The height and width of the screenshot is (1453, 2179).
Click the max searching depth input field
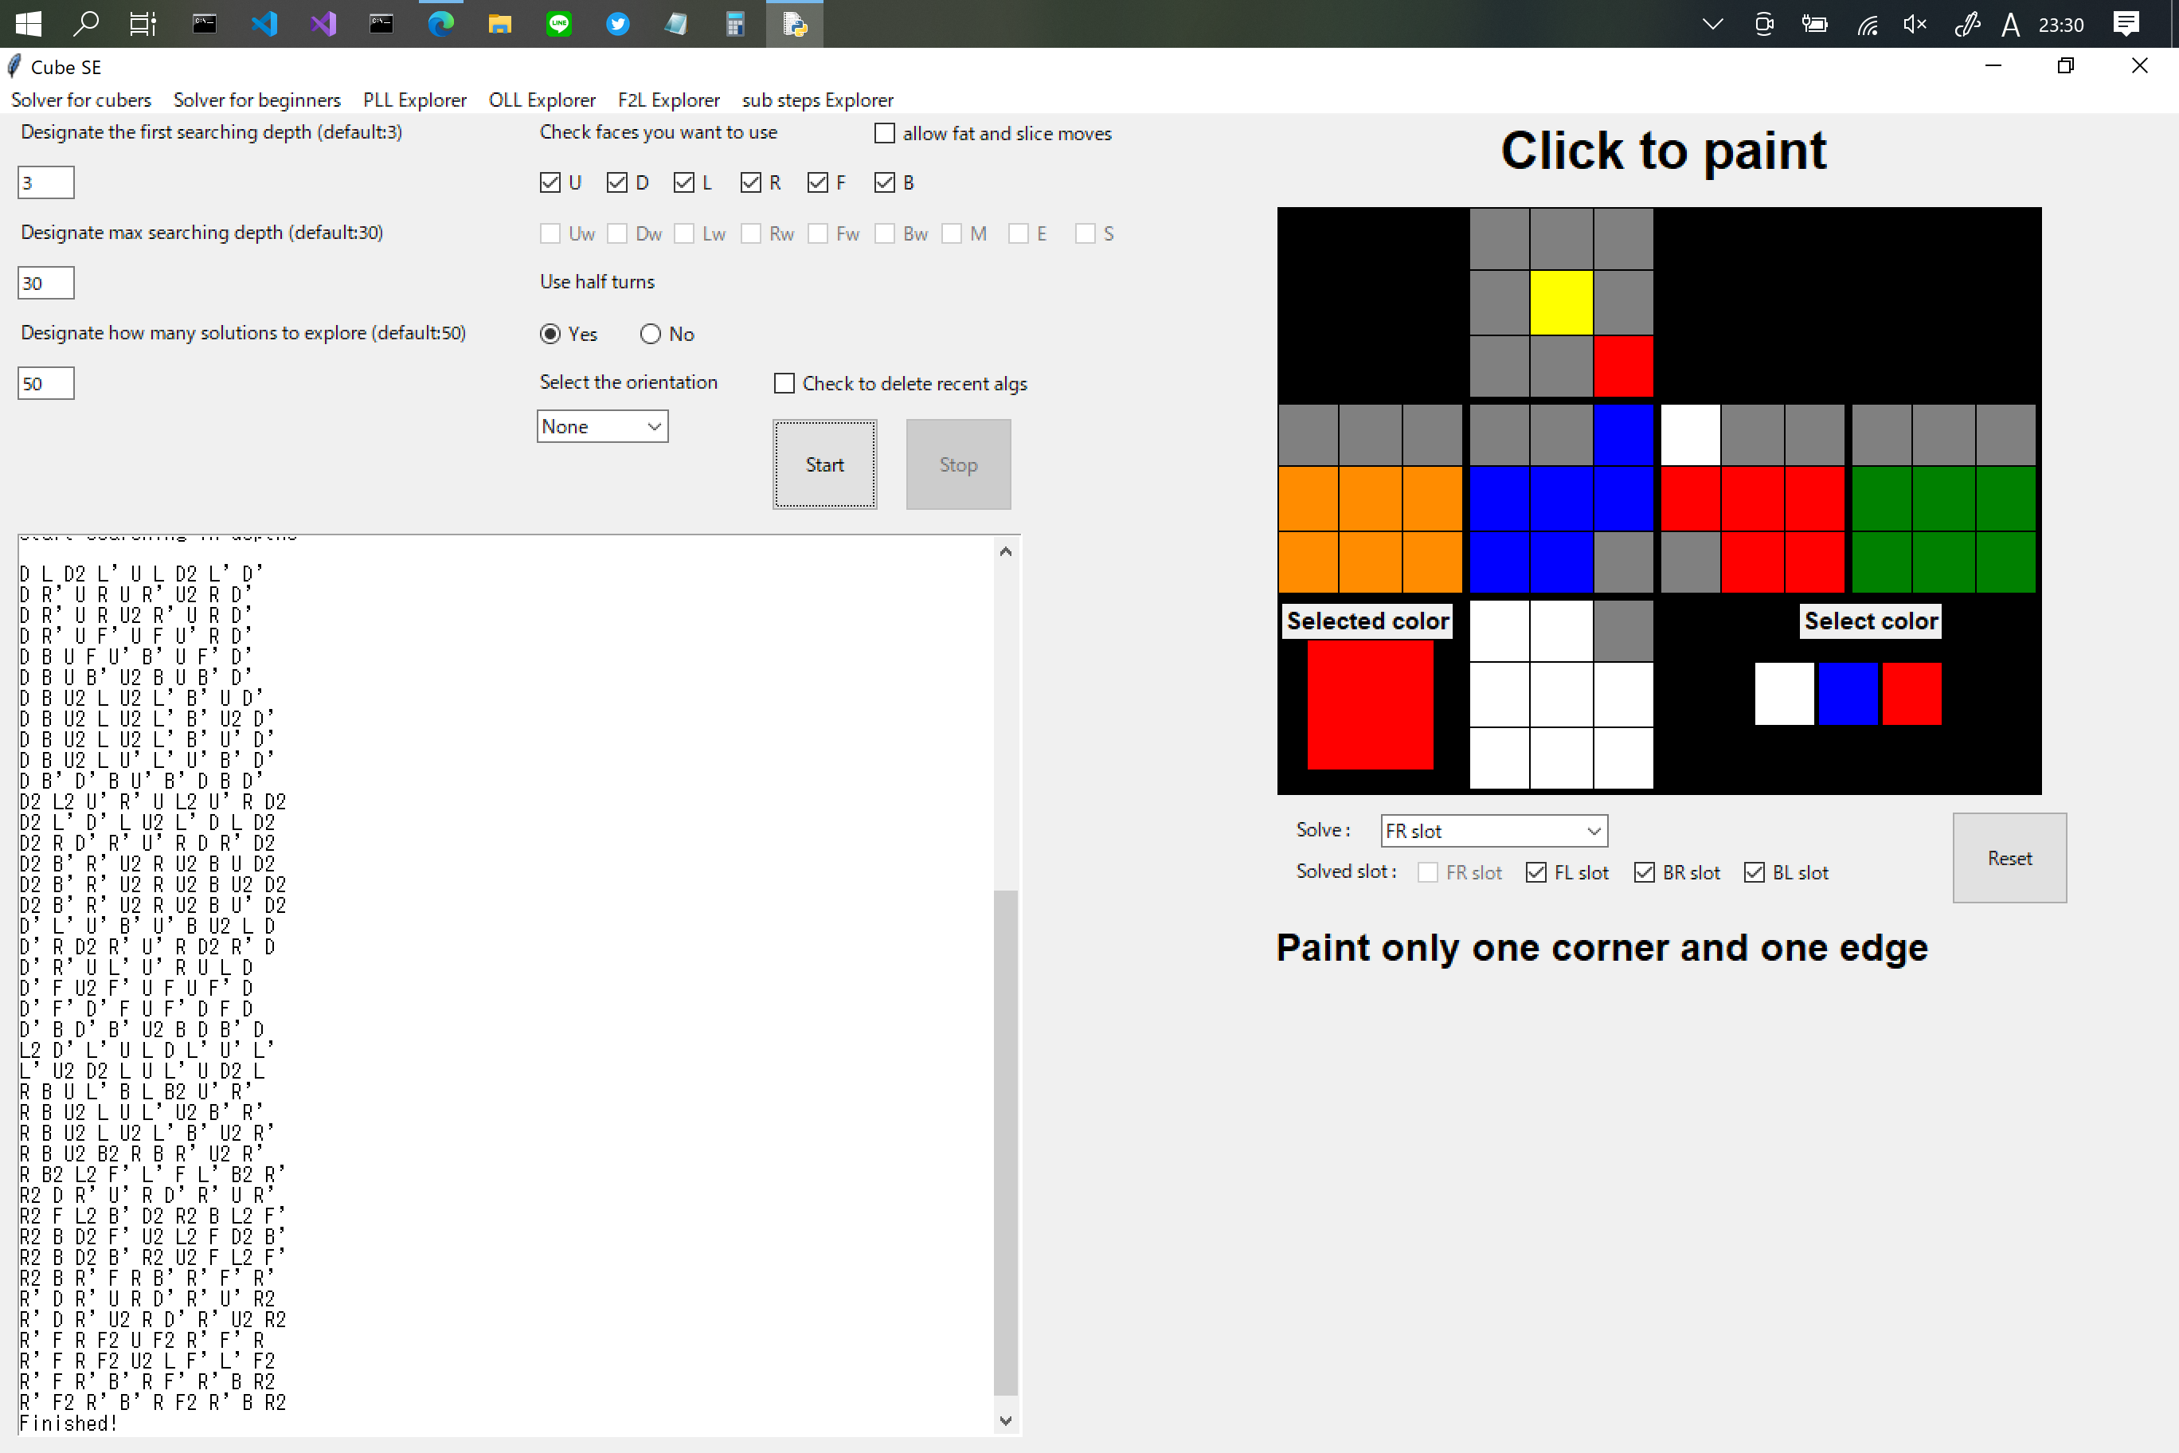(x=45, y=283)
